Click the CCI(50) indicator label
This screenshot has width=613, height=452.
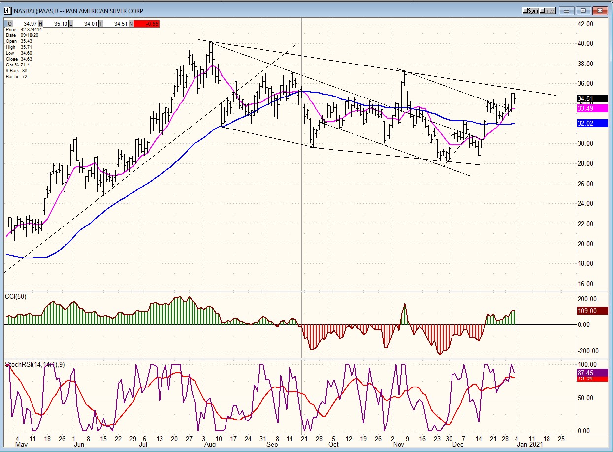(x=16, y=296)
